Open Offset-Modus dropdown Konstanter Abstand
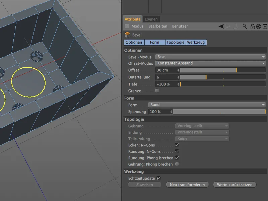Image resolution: width=268 pixels, height=201 pixels. click(210, 63)
